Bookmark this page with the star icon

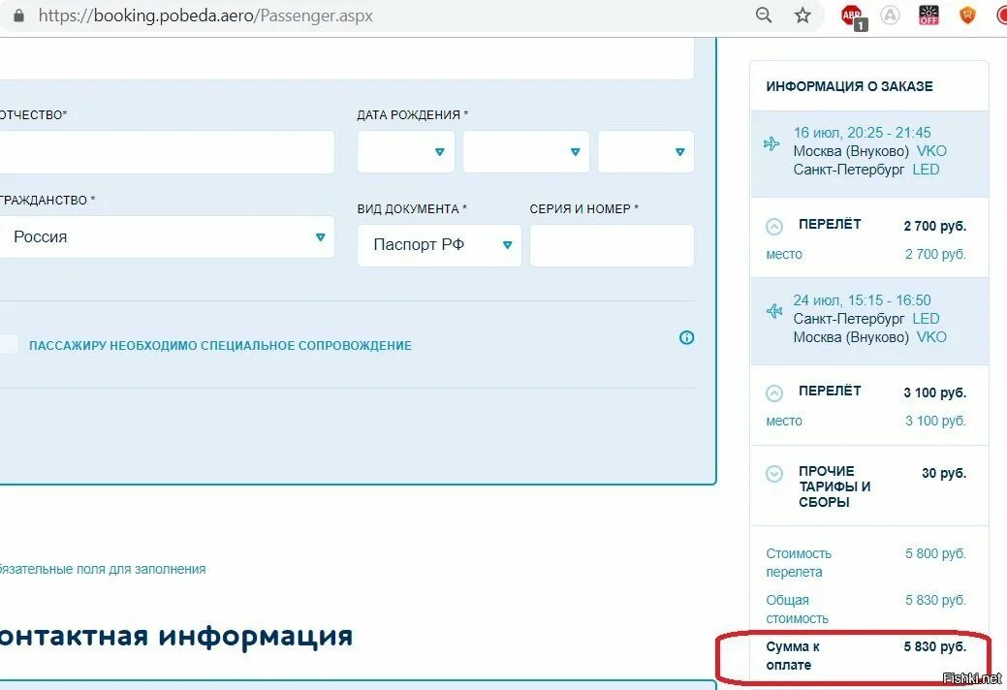click(802, 16)
